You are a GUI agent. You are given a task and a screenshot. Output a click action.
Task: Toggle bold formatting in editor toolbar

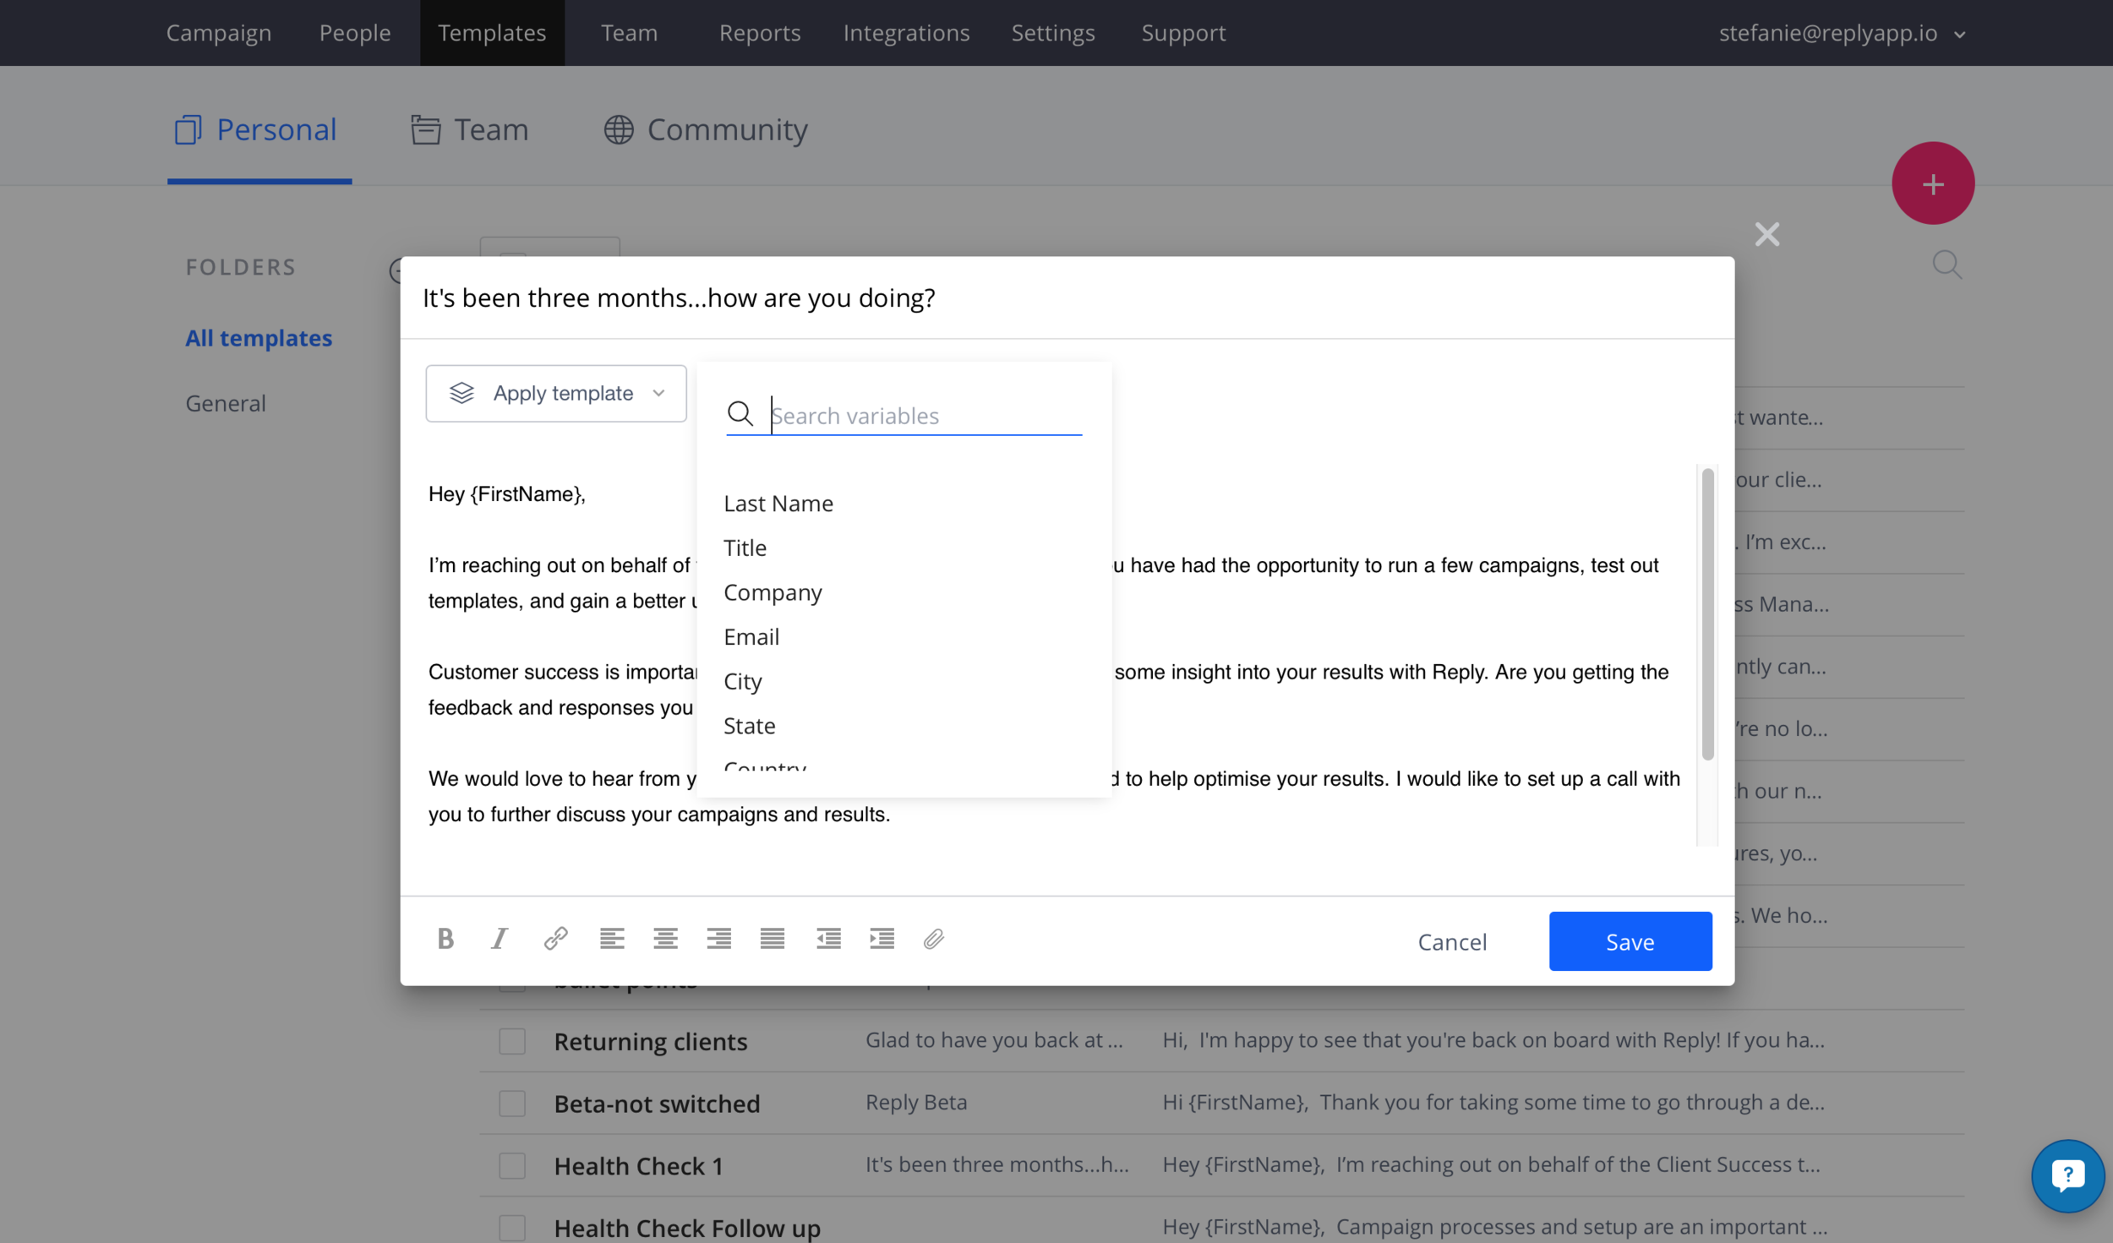point(445,939)
